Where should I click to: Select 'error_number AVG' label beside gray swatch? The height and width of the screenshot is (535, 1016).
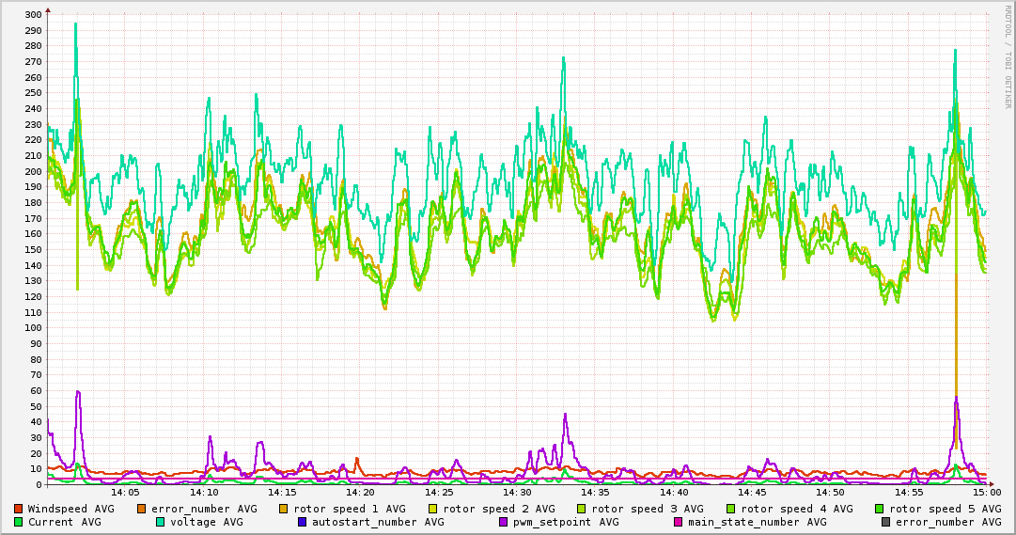[948, 522]
